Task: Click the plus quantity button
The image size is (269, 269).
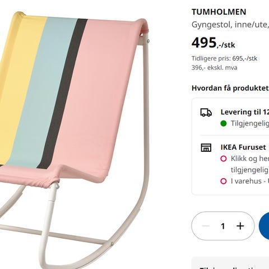Action: click(x=240, y=226)
